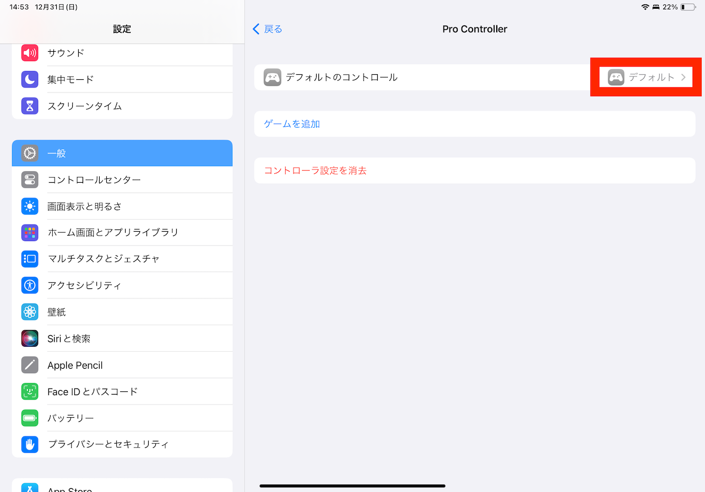Tap コントローラ設定を消去 to clear settings

pos(315,171)
